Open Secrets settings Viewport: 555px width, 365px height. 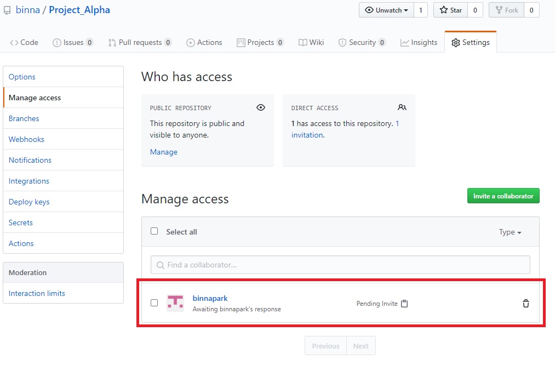64,223
